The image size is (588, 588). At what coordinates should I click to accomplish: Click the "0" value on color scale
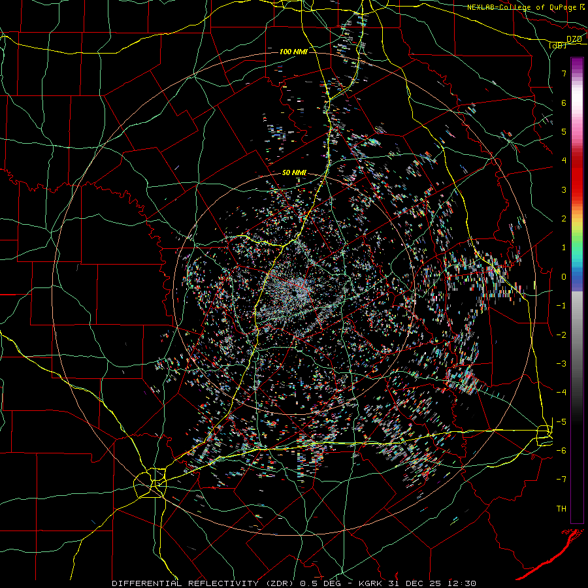click(564, 277)
